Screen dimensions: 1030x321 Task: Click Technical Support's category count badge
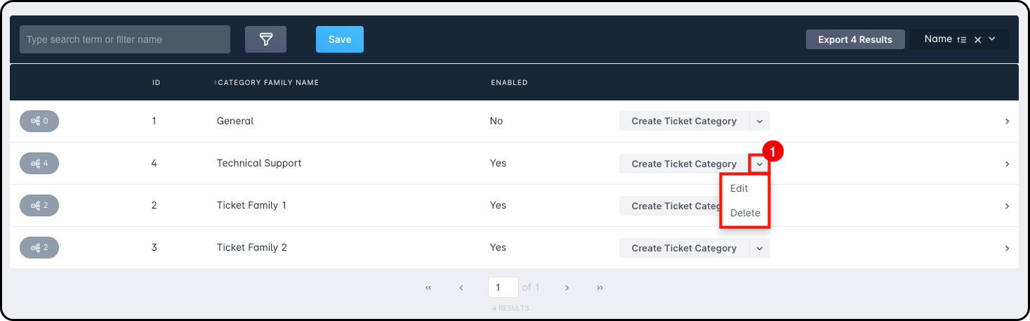point(39,164)
